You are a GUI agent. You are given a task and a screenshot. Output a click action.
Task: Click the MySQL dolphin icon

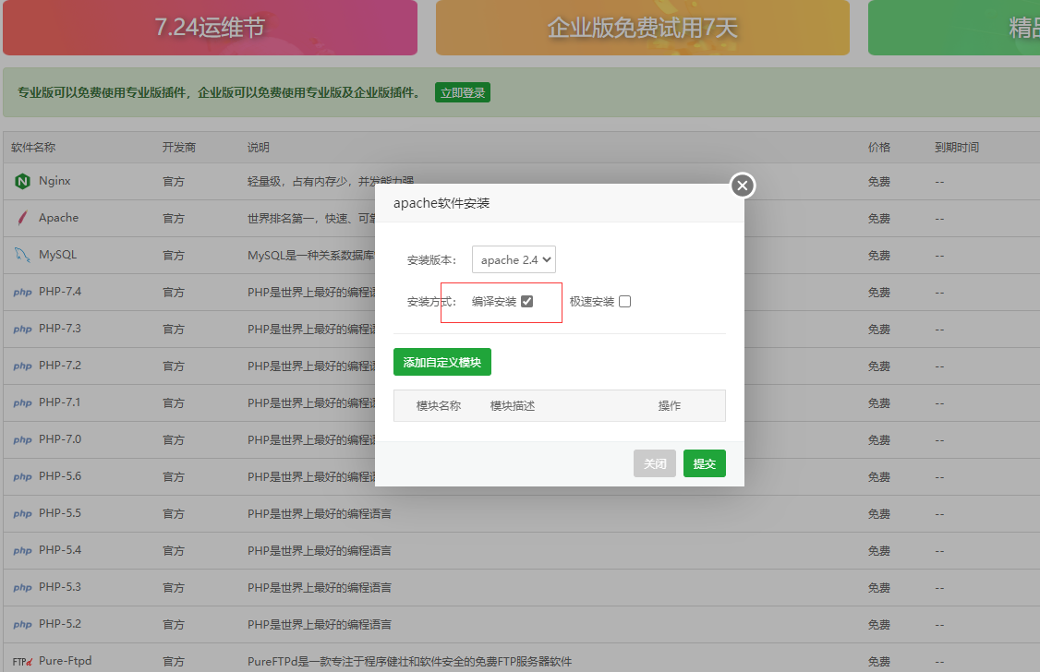pos(22,255)
